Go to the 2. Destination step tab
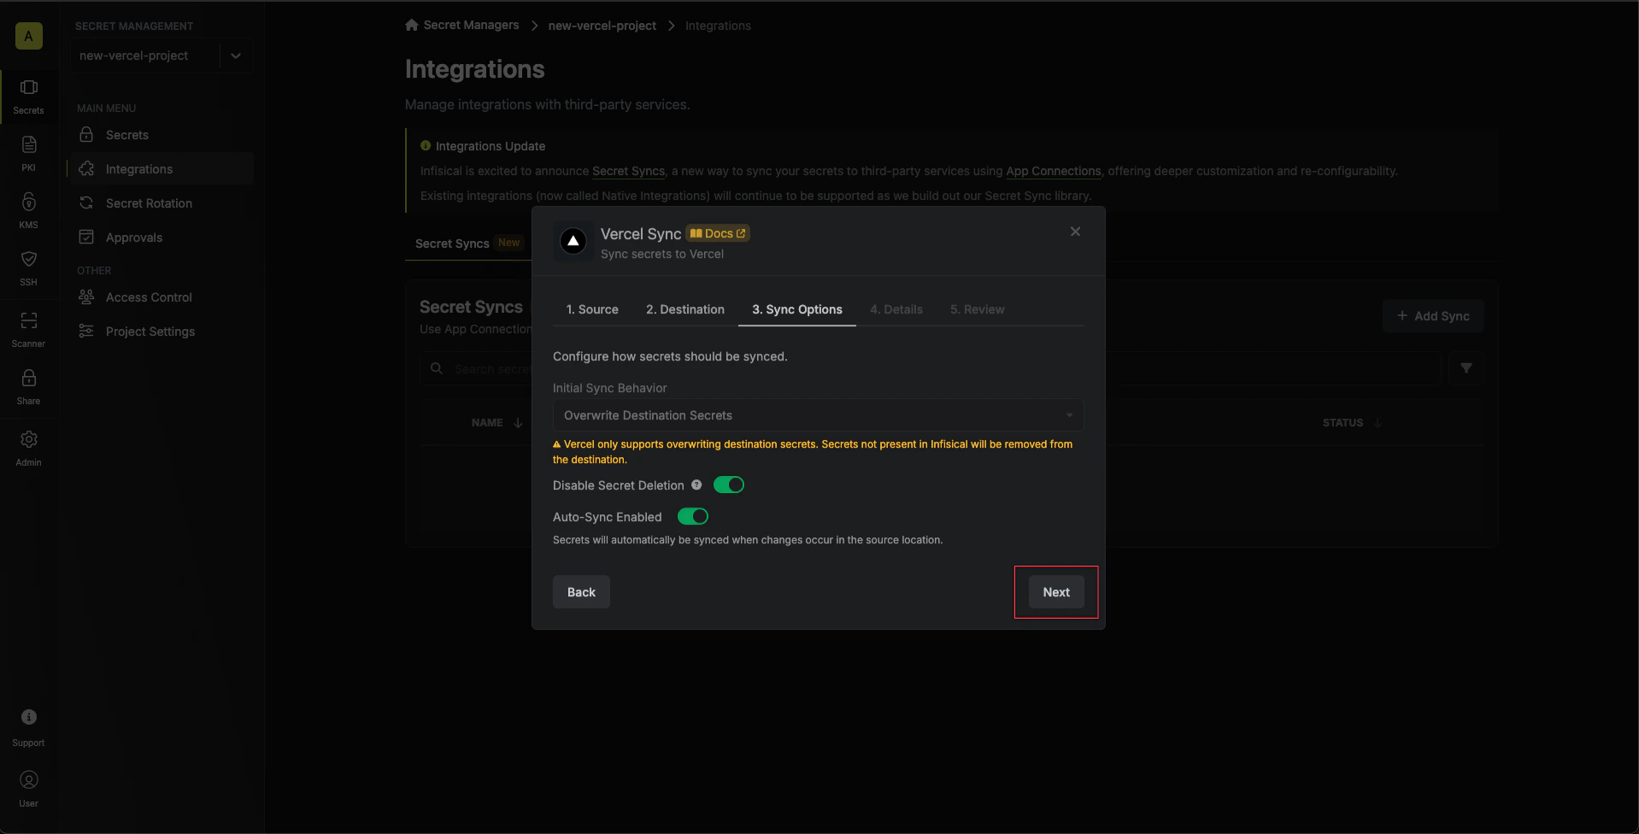The width and height of the screenshot is (1639, 834). tap(685, 309)
